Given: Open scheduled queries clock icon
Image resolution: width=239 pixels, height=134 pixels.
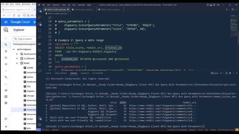Looking at the screenshot, I should (6, 58).
